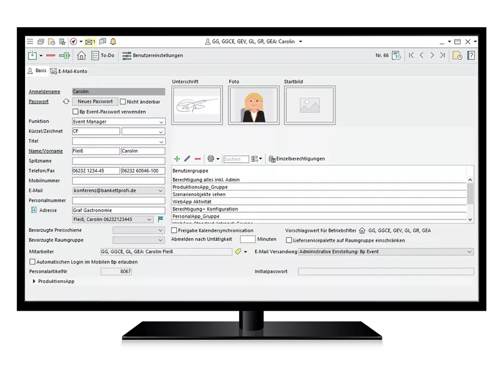Viewport: 502px width, 376px height.
Task: Click the red minus remove group icon
Action: click(x=197, y=159)
